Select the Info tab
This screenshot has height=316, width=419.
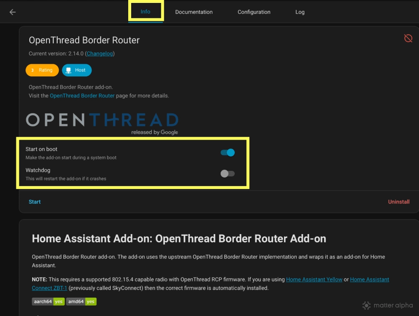click(x=145, y=12)
